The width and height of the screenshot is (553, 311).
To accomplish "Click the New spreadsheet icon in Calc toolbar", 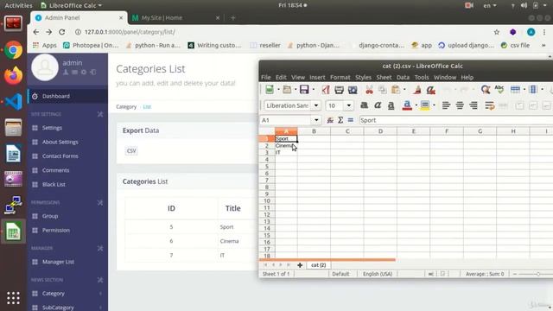I will (x=270, y=90).
